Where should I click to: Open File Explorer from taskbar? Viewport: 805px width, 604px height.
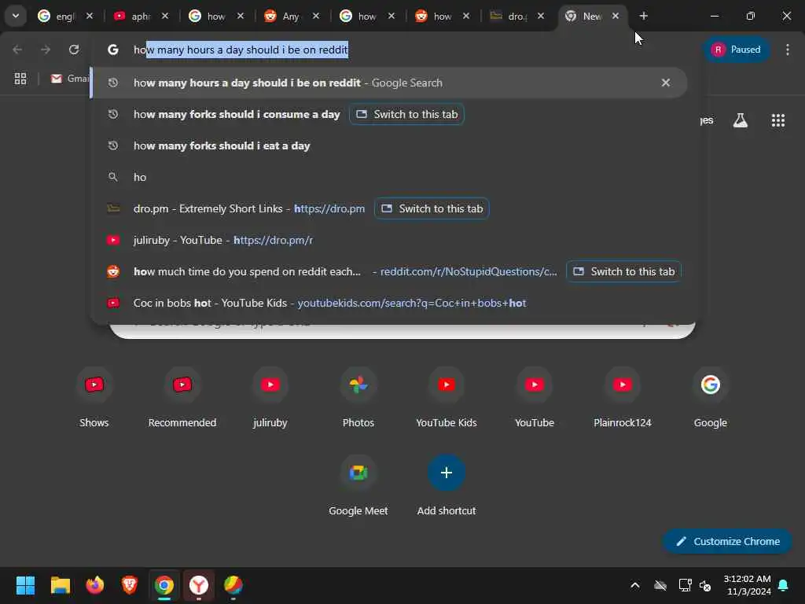click(60, 585)
